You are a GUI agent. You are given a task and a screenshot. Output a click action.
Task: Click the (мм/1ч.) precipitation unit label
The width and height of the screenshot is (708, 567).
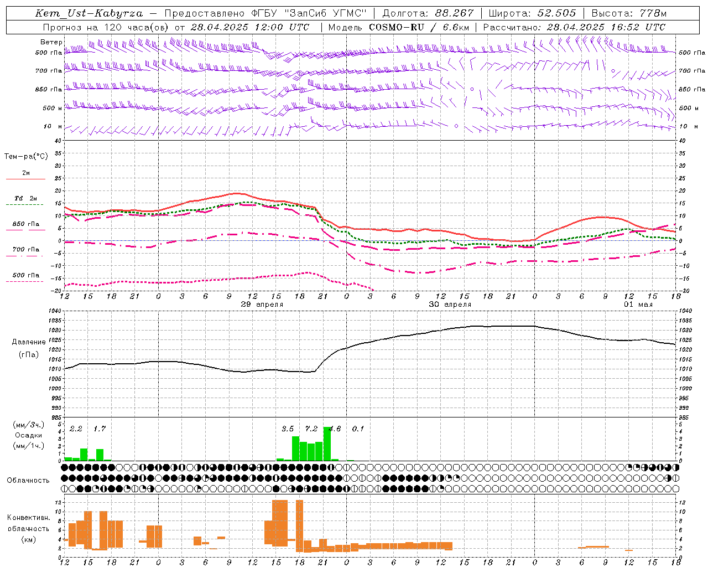click(29, 446)
